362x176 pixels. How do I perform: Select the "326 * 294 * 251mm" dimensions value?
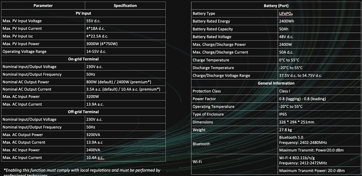pyautogui.click(x=296, y=122)
